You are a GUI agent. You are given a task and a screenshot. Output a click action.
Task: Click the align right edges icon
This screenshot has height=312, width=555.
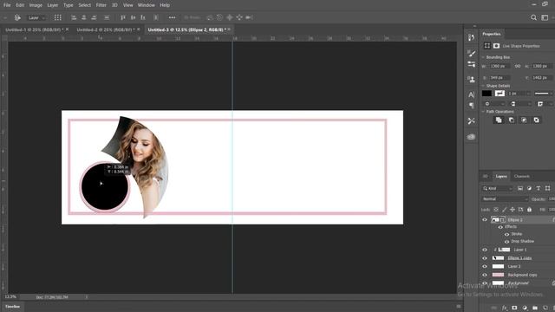94,17
